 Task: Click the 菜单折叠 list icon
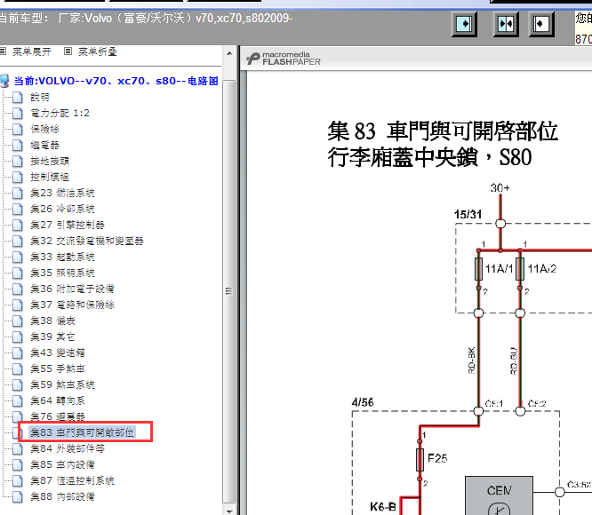[x=68, y=51]
